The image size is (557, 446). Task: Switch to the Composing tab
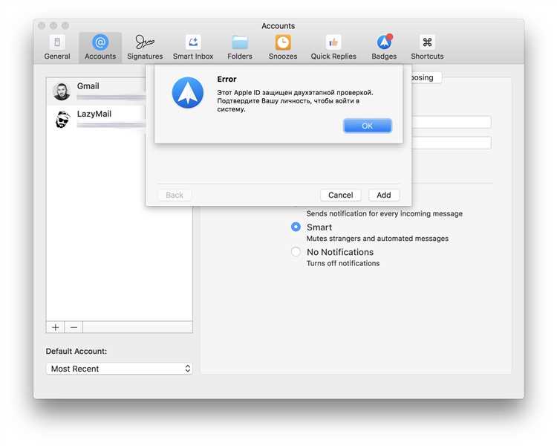(426, 77)
